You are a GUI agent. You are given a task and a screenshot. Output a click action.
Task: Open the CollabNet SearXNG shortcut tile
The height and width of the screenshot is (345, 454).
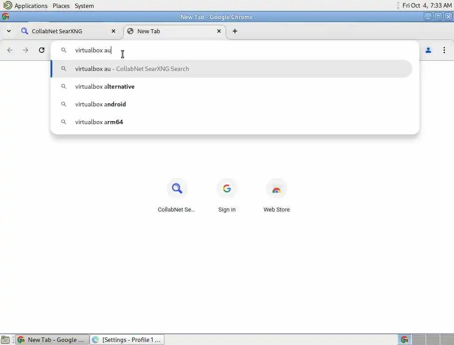pyautogui.click(x=176, y=196)
